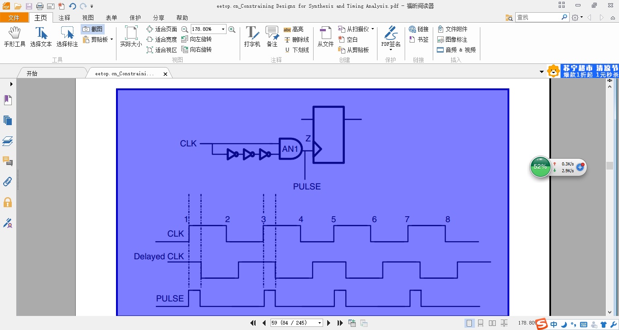Select the Hand tool (手形工具)
Viewport: 619px width, 330px height.
coord(15,36)
